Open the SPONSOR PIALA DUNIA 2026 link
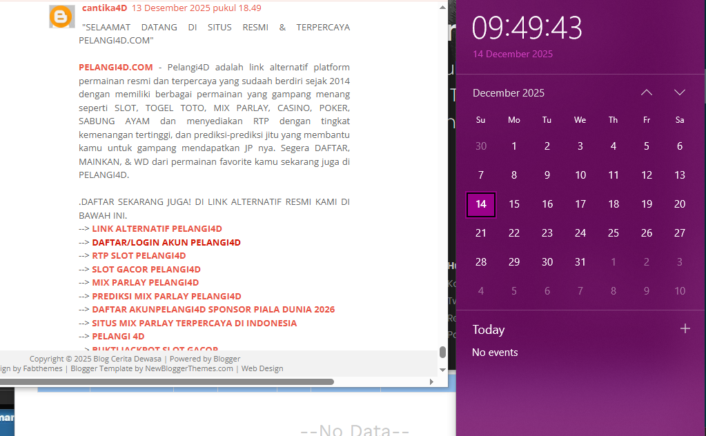 (213, 310)
